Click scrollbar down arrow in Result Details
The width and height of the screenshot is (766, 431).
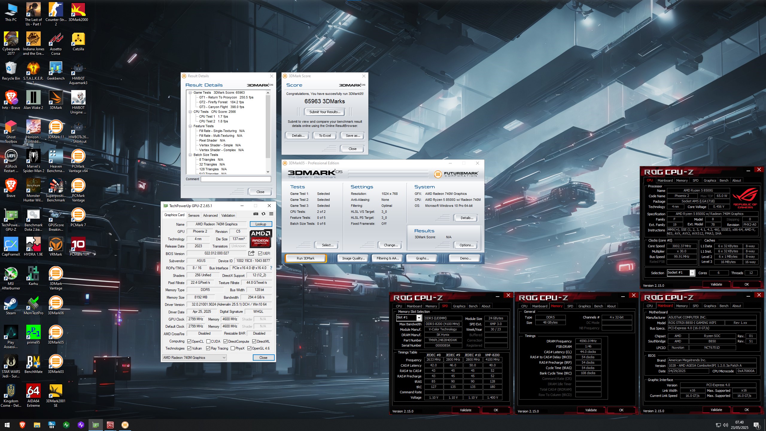268,172
